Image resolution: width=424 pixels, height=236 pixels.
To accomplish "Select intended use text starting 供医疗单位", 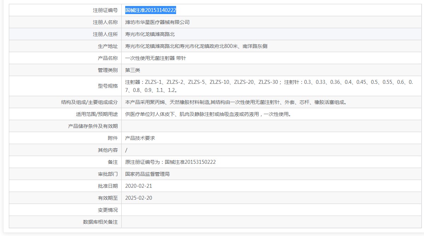I will [208, 114].
